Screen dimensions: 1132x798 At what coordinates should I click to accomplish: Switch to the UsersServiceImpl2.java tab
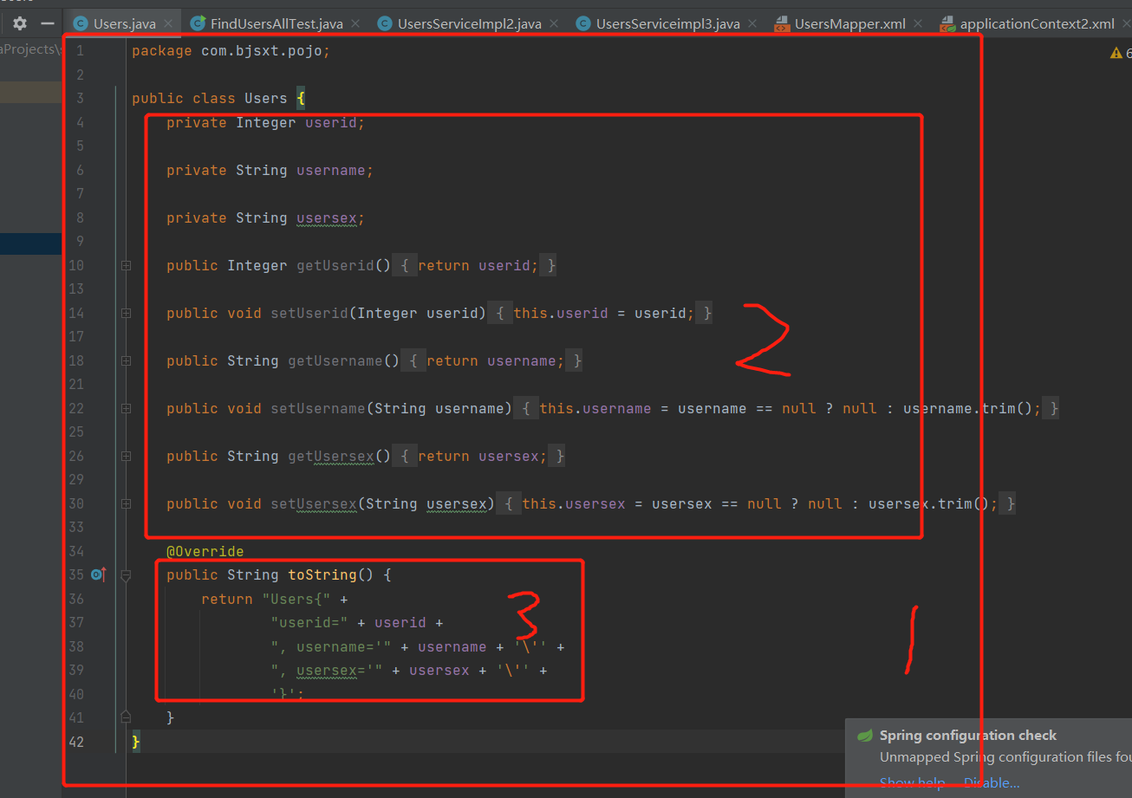[470, 23]
